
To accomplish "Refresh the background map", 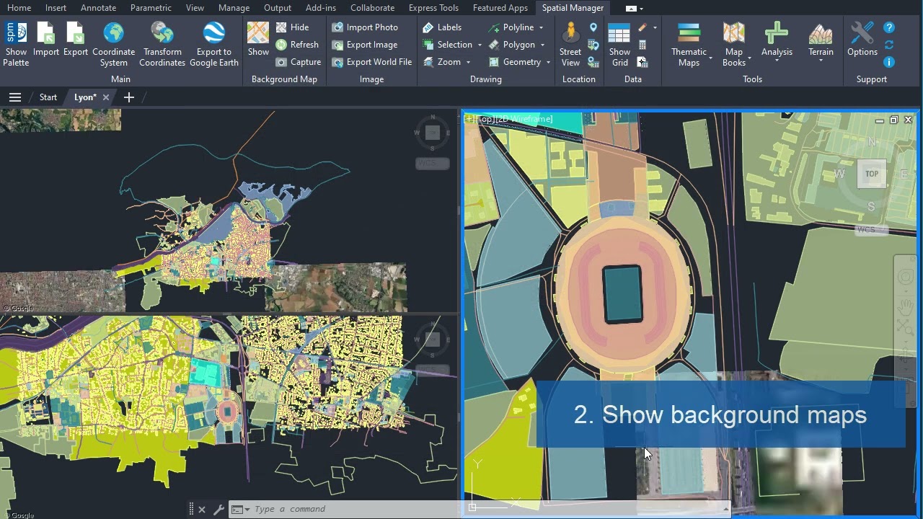I will click(297, 45).
